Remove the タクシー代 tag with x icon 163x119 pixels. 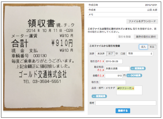tap(133, 88)
